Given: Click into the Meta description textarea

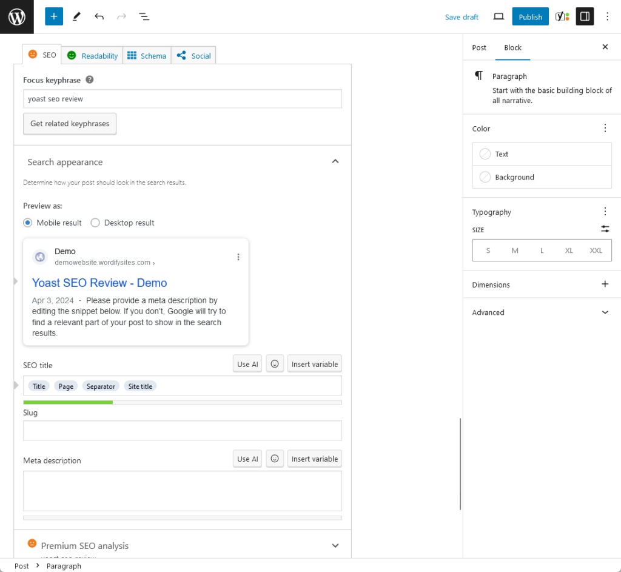Looking at the screenshot, I should pos(183,491).
